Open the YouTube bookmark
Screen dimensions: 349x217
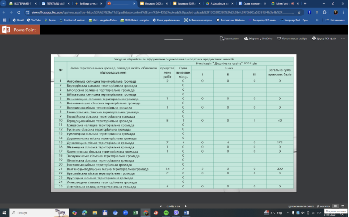click(x=34, y=20)
